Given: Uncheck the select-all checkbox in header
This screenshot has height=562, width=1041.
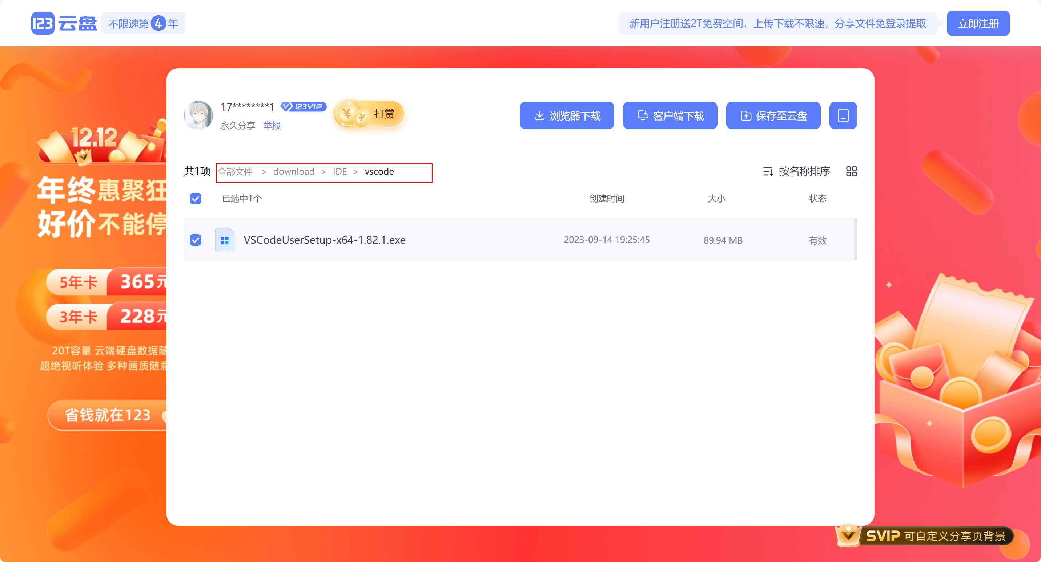Looking at the screenshot, I should click(196, 199).
